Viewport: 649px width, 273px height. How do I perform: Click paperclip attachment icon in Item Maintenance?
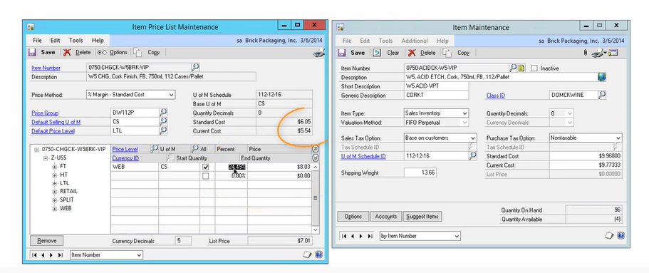586,53
